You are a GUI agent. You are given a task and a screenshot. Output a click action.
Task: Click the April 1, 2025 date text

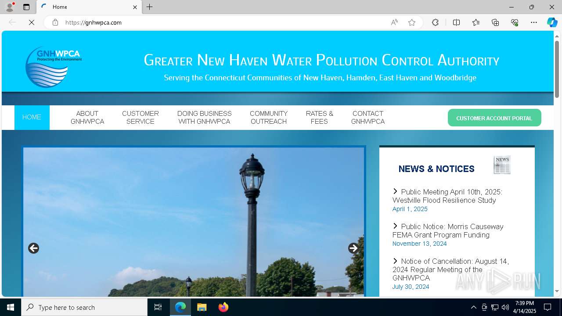point(410,209)
